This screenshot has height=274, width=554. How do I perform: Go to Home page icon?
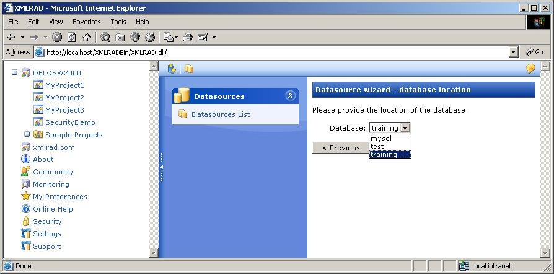pyautogui.click(x=87, y=37)
